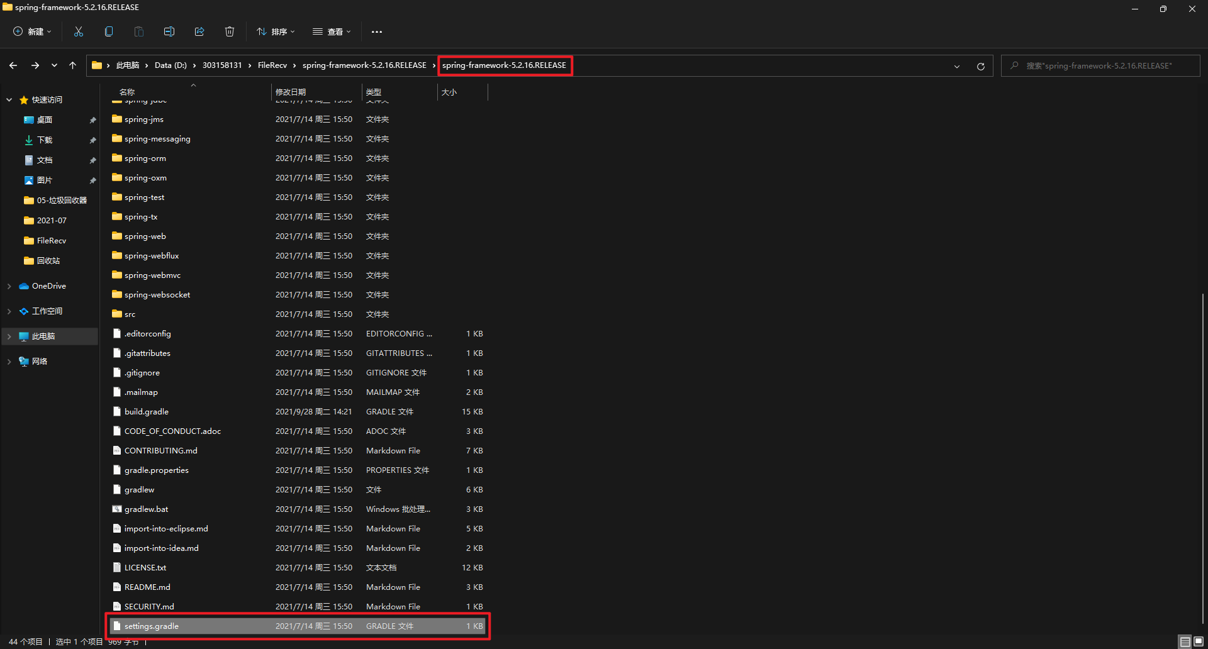Viewport: 1208px width, 649px height.
Task: Open 下载 in quick access
Action: [x=44, y=140]
